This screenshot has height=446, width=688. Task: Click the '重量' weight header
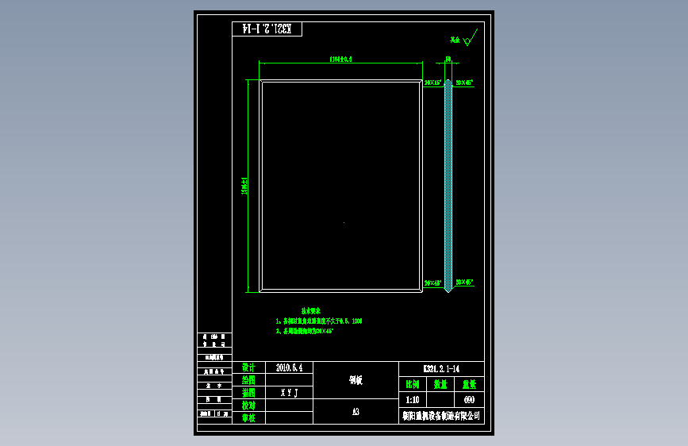coord(470,385)
